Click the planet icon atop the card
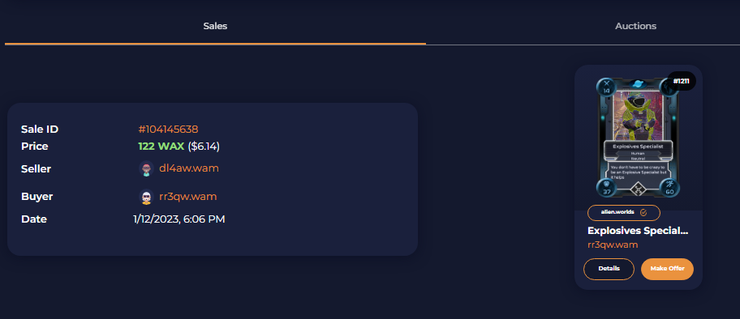 click(x=638, y=85)
